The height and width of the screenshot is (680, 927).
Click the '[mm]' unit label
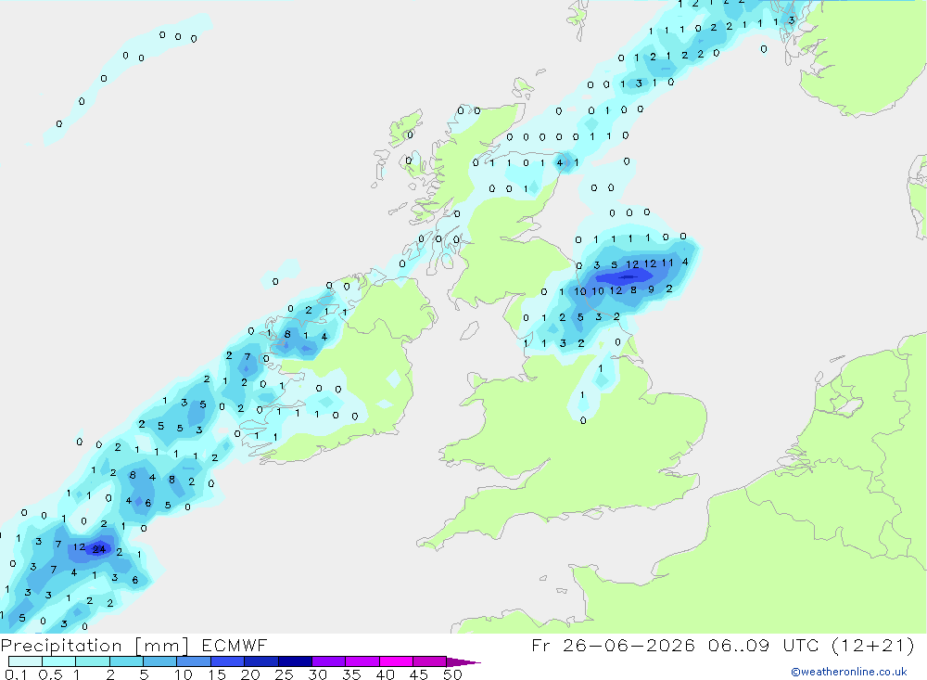162,646
